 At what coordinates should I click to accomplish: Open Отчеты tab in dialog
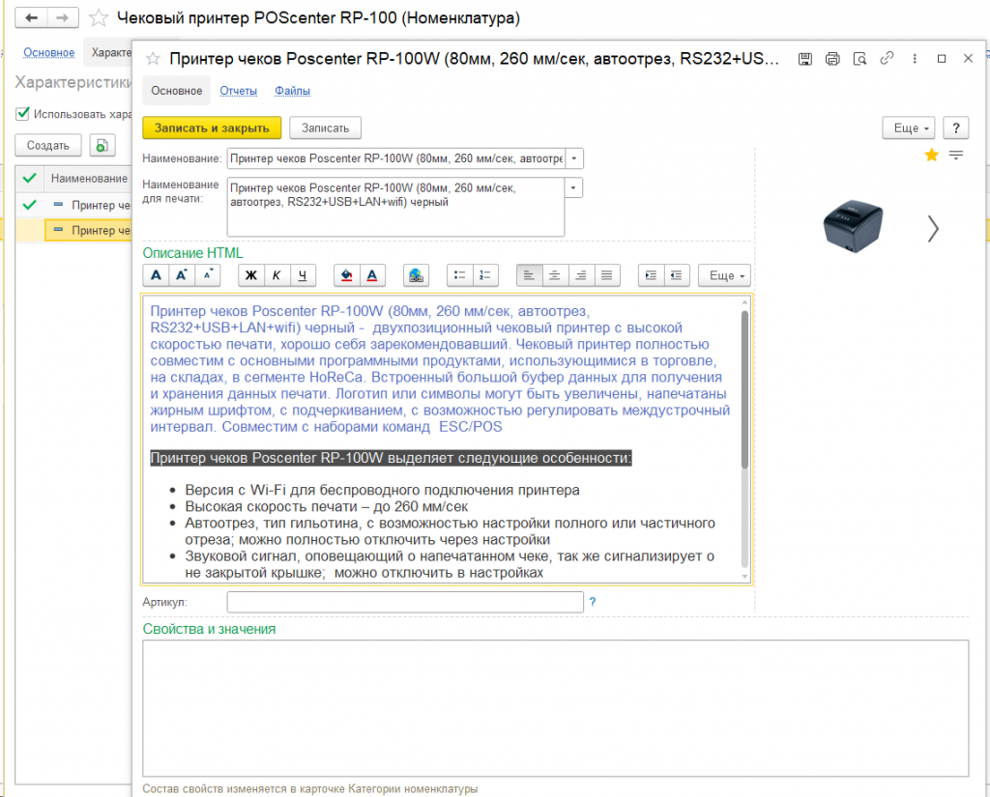tap(238, 91)
